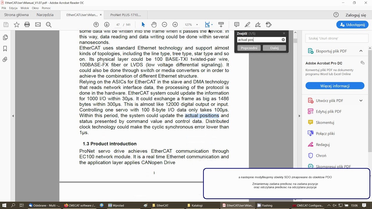Click the Poprzedni find button
The image size is (372, 209).
(249, 48)
